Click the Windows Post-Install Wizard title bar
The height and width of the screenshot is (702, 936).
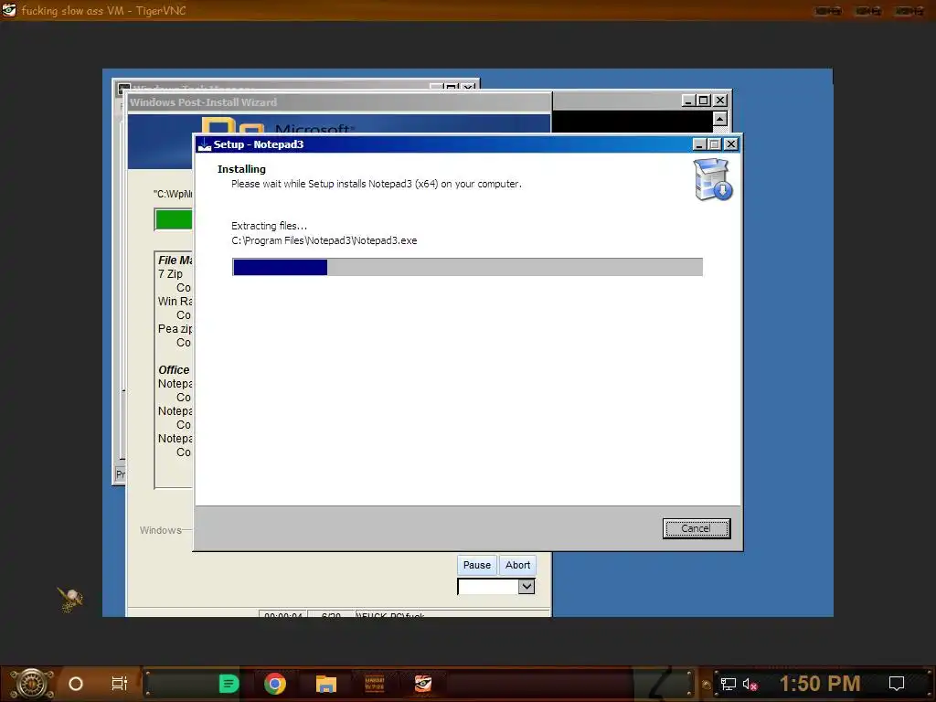[339, 102]
